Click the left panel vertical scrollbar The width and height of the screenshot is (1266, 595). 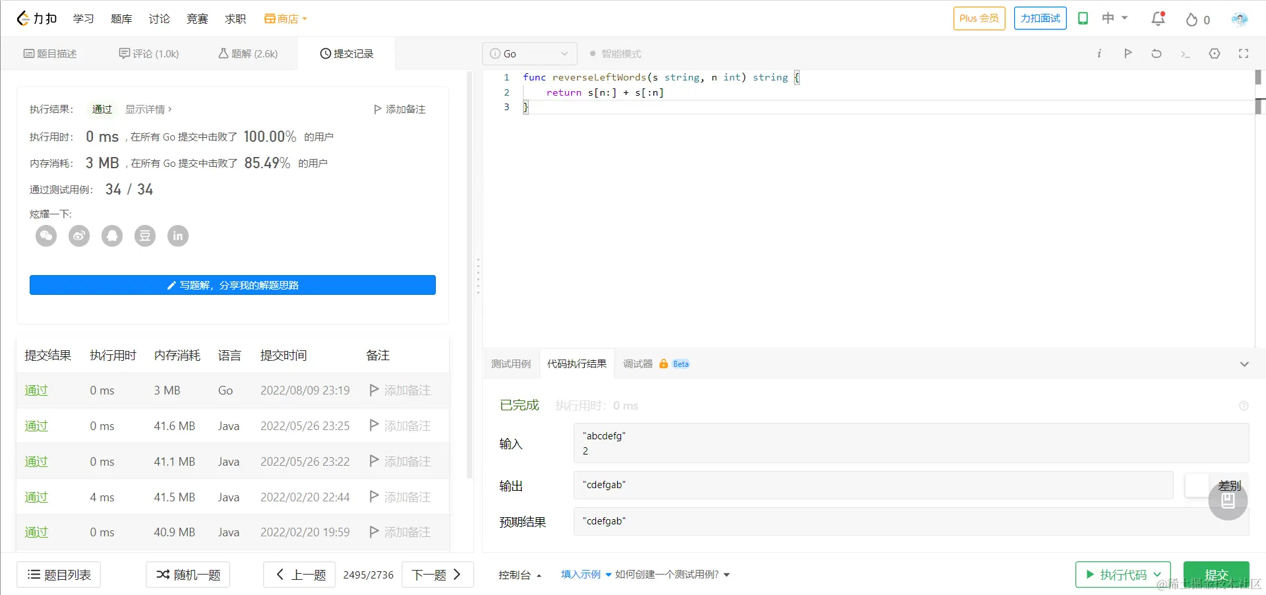pyautogui.click(x=469, y=274)
